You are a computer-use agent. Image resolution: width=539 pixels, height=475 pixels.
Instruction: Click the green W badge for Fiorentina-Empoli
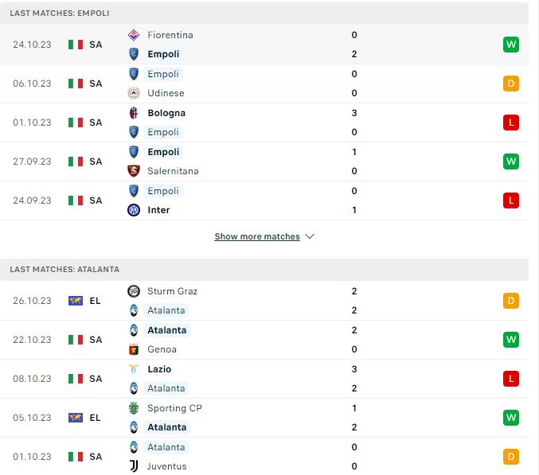pyautogui.click(x=511, y=45)
